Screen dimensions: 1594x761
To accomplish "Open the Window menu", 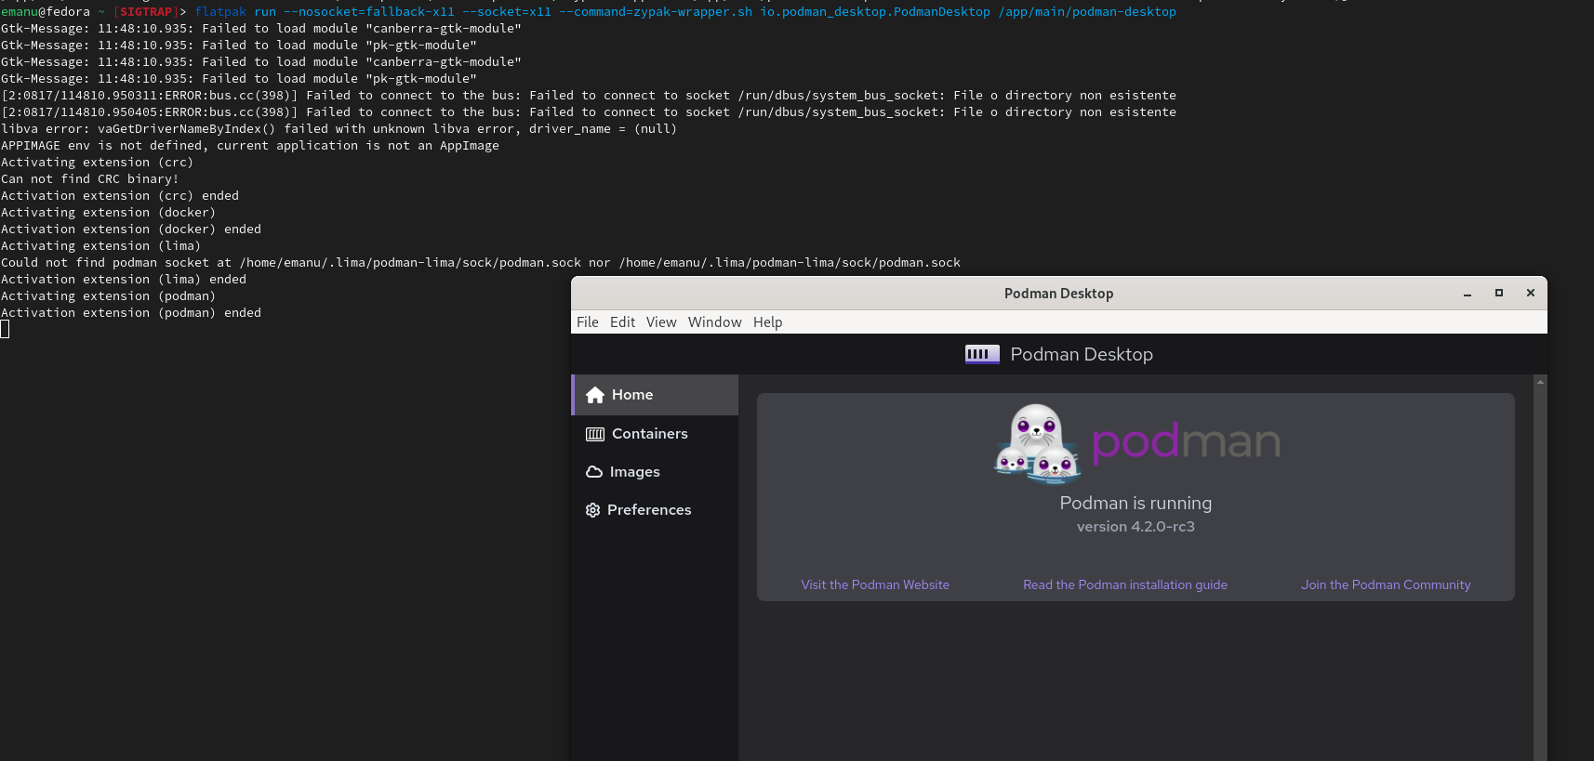I will click(x=715, y=322).
